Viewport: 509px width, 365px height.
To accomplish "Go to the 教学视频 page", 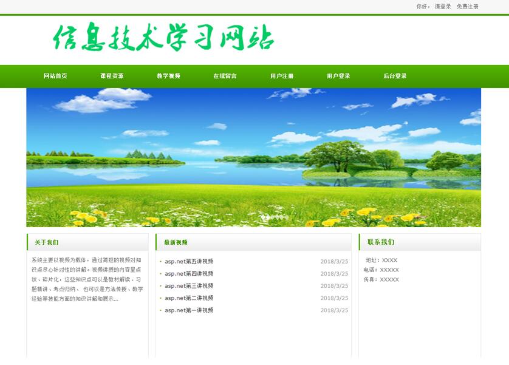I will [x=168, y=76].
